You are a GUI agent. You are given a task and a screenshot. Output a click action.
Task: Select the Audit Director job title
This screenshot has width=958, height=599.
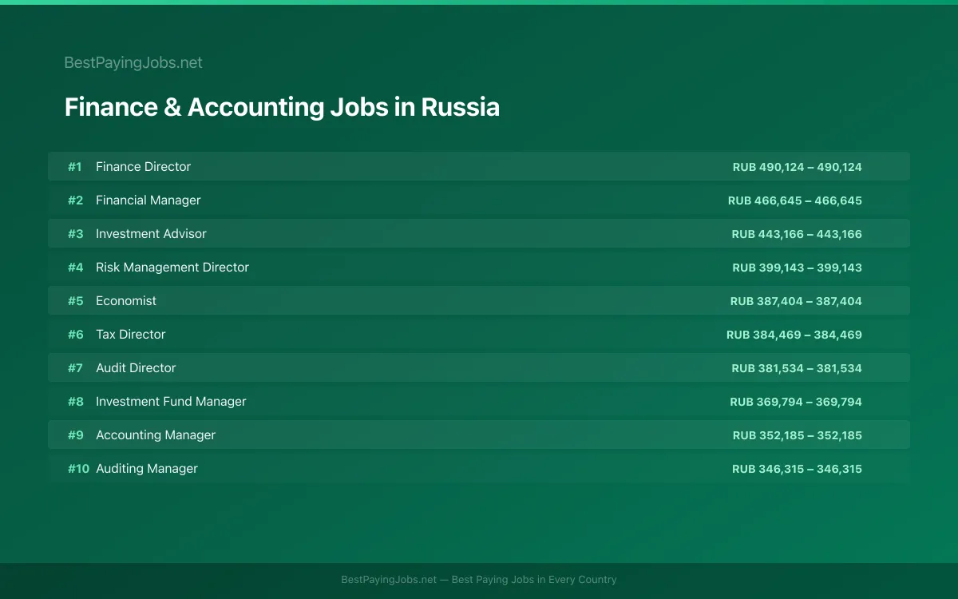pos(136,368)
